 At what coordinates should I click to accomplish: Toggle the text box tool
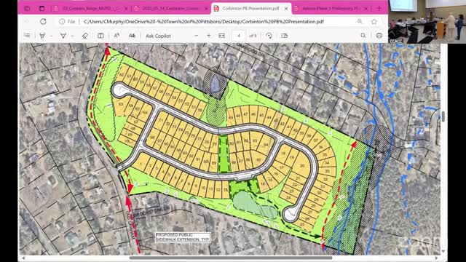click(x=100, y=36)
